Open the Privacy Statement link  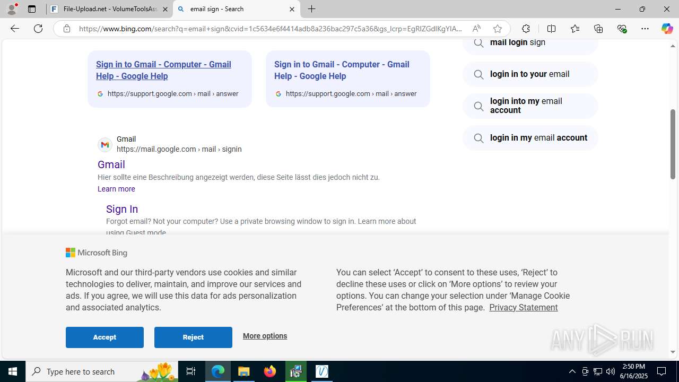click(523, 307)
